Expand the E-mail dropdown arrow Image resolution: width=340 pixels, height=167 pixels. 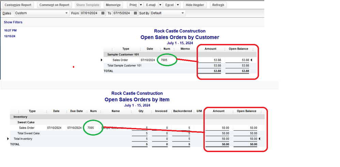[160, 5]
